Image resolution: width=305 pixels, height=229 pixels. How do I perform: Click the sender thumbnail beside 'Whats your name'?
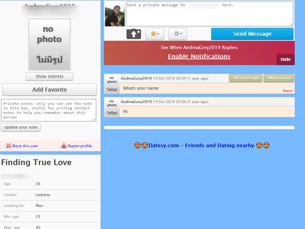pyautogui.click(x=112, y=84)
